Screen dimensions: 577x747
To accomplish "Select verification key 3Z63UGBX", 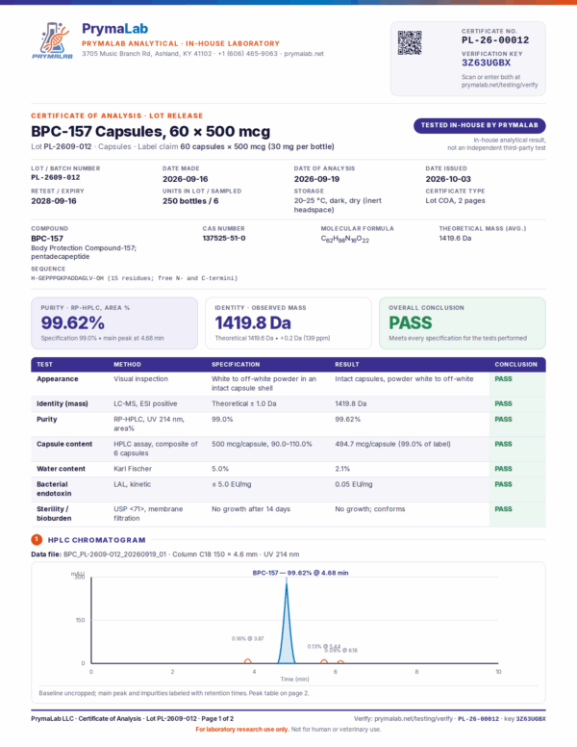I will [486, 63].
